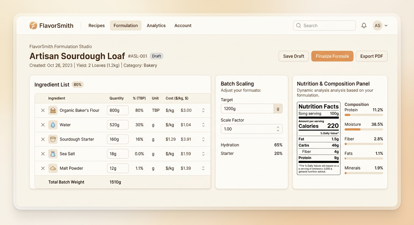
Task: Click the salt shaker icon for Sea Salt
Action: point(53,154)
